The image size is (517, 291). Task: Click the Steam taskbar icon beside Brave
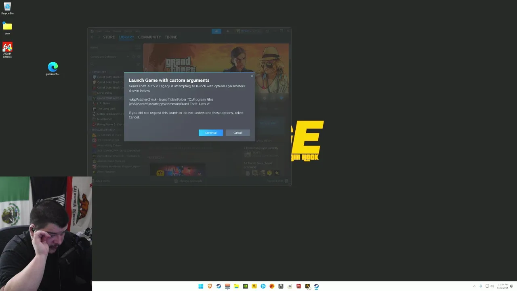click(x=219, y=286)
